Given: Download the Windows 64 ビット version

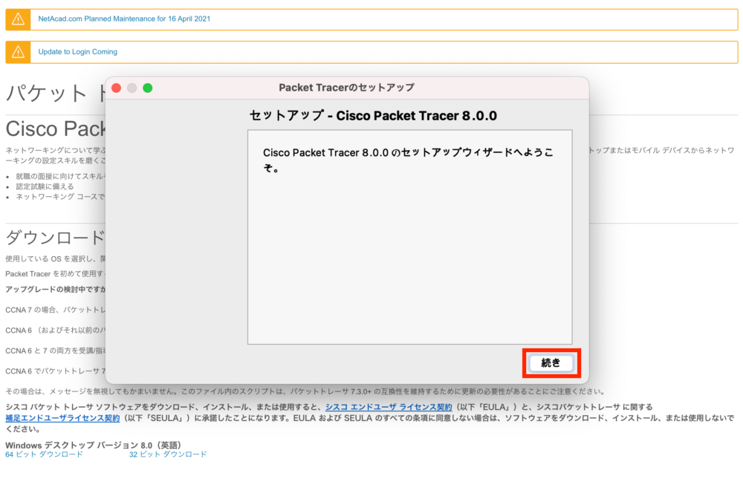Looking at the screenshot, I should tap(44, 454).
